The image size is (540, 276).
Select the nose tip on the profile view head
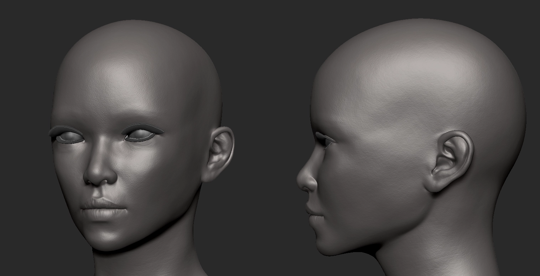click(301, 178)
